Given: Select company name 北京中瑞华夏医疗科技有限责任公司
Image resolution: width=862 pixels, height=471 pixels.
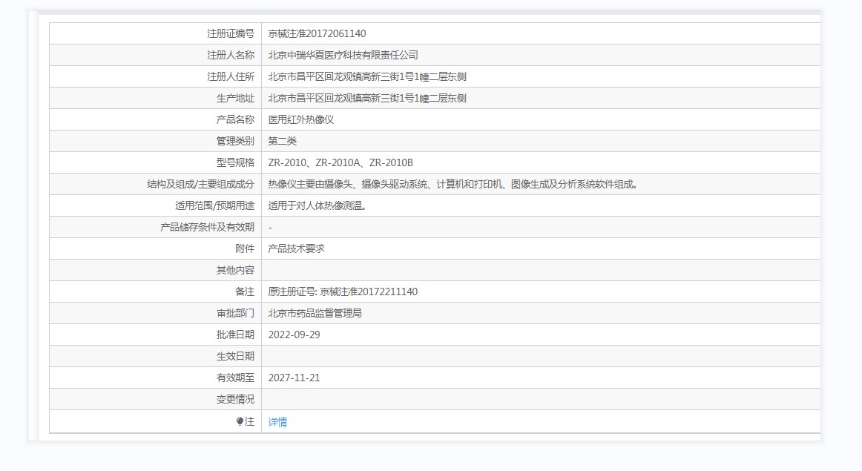Looking at the screenshot, I should [343, 55].
